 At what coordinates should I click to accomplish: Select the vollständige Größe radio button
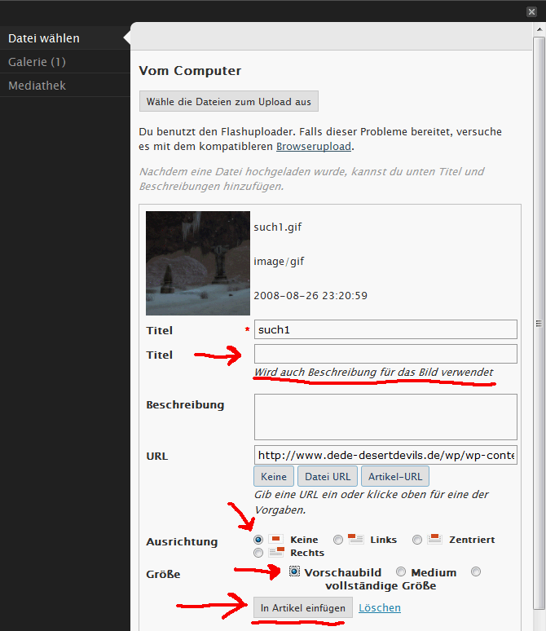(477, 572)
